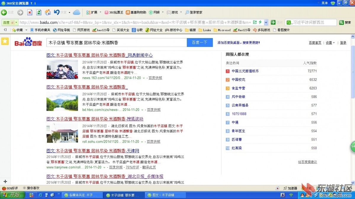Viewport: 355px width, 199px height.
Task: Refresh the page with green reload icon
Action: tap(39, 12)
